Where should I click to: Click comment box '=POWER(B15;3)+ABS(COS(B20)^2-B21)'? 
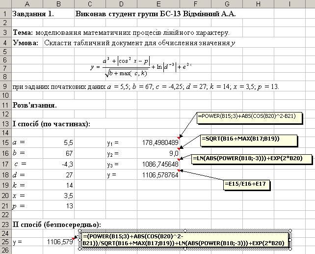tap(249, 118)
